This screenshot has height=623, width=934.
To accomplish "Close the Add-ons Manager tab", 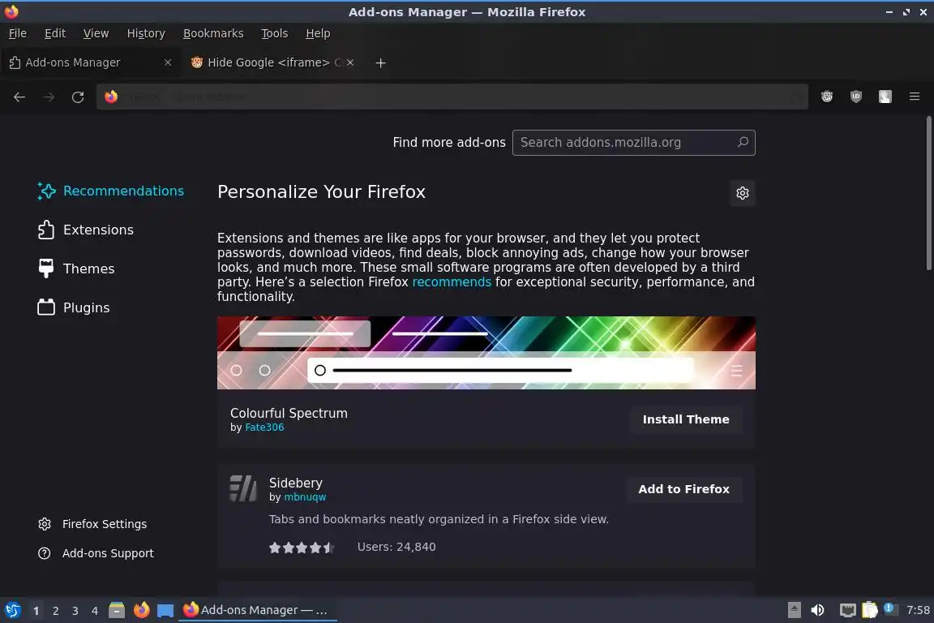I will (x=168, y=62).
